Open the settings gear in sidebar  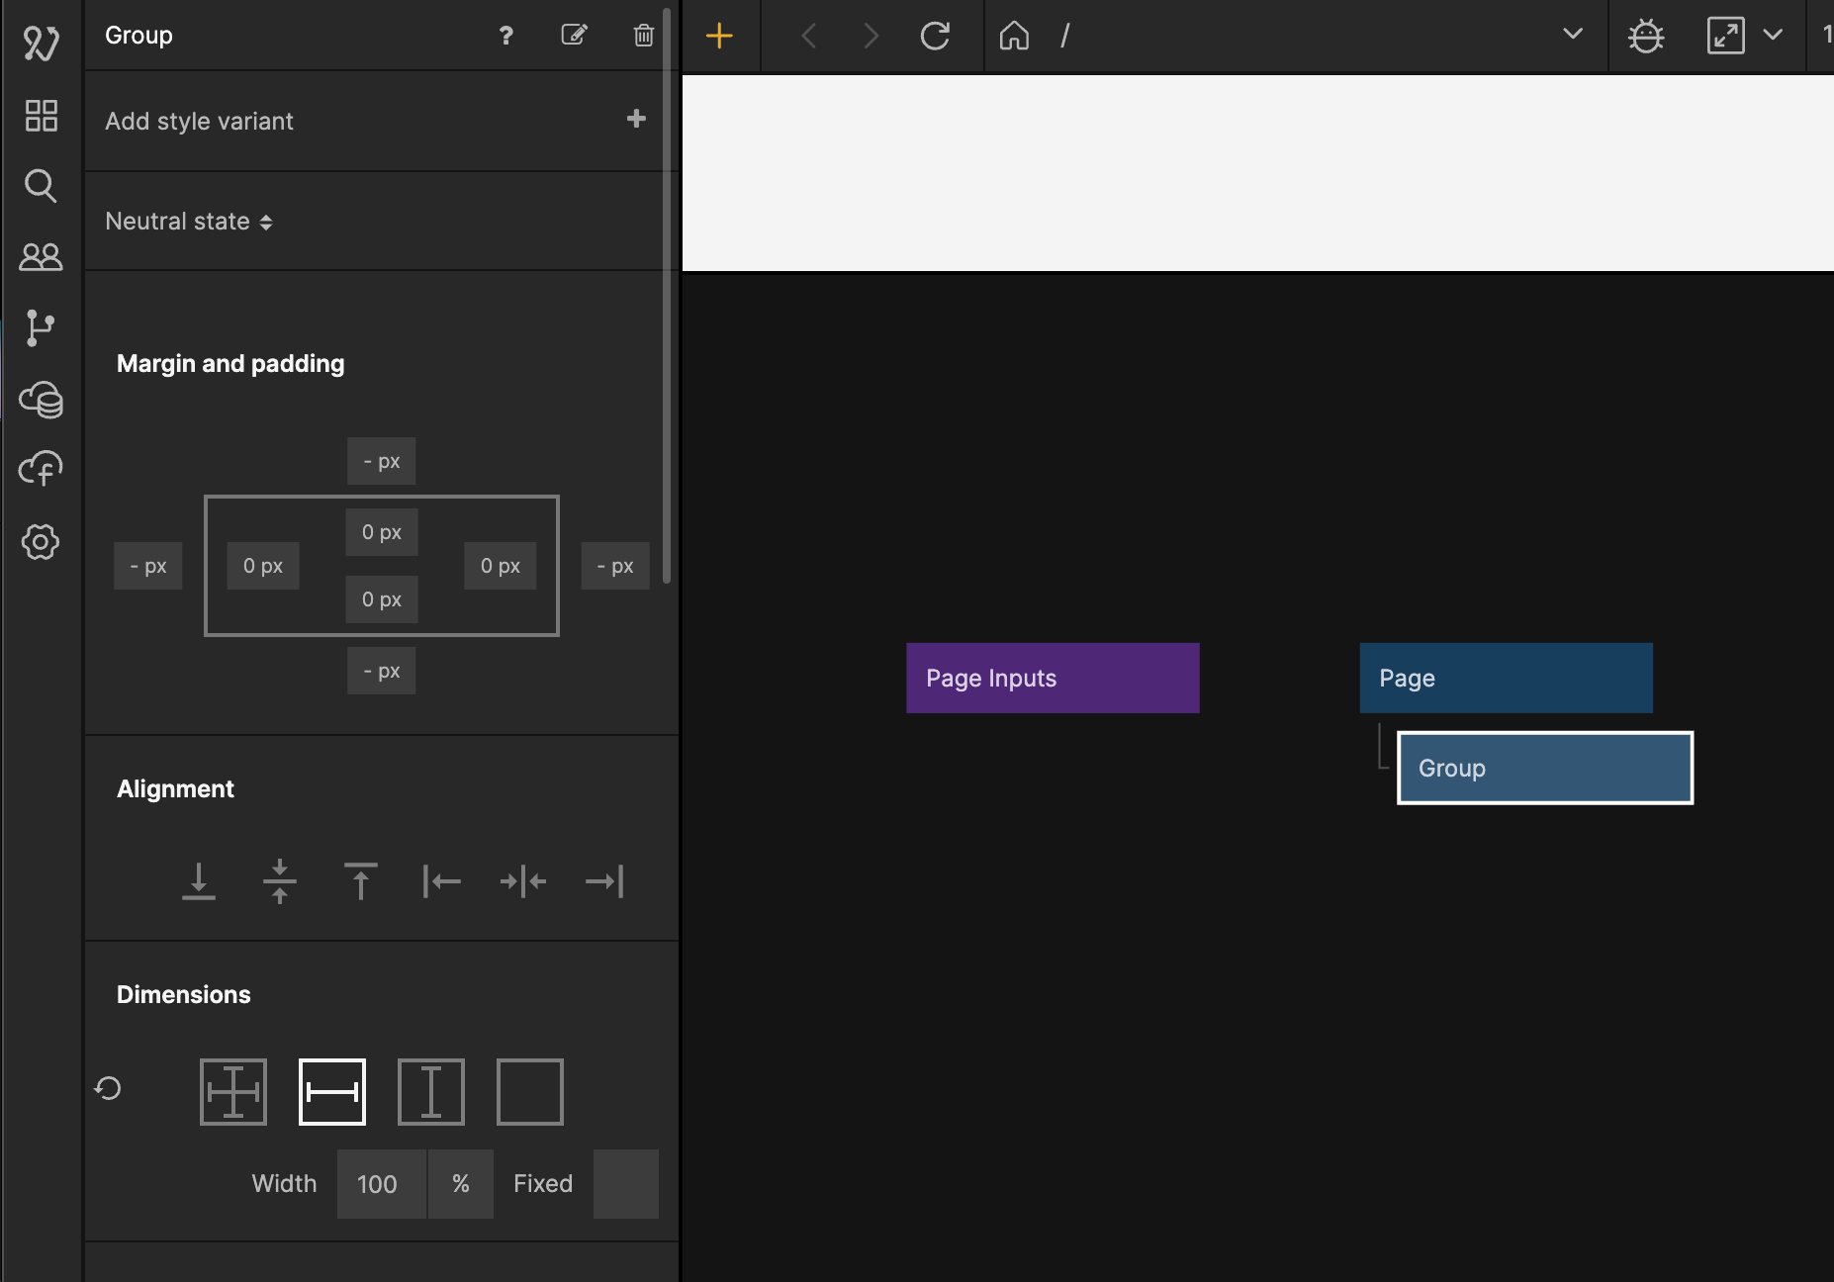[41, 542]
